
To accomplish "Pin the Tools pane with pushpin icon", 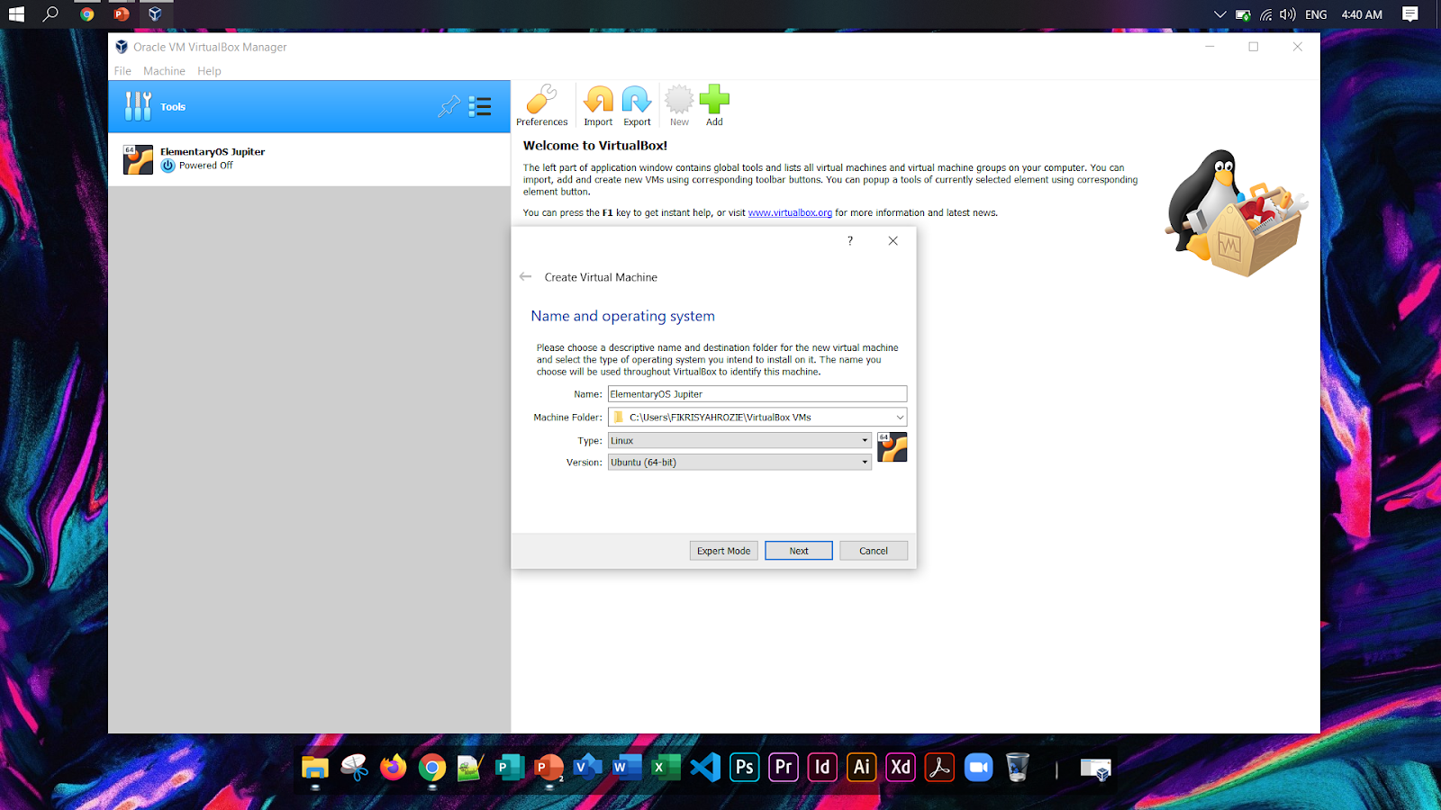I will pyautogui.click(x=449, y=107).
